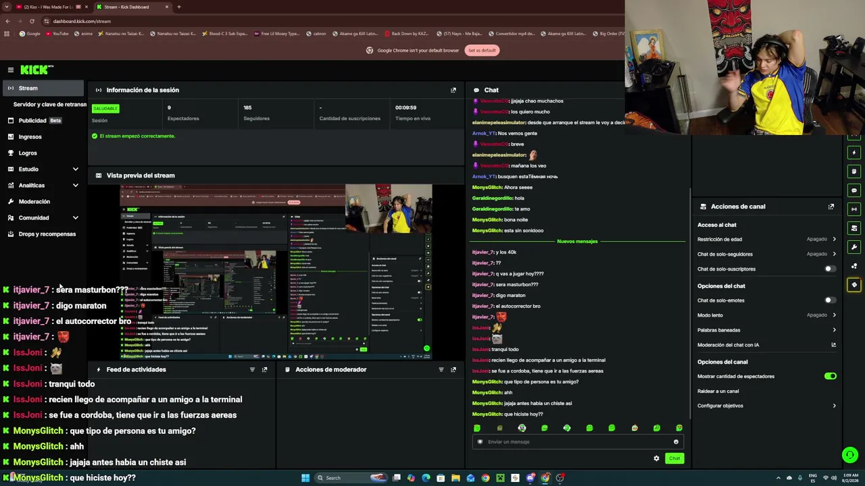865x486 pixels.
Task: Open Publicidad Beta in the sidebar
Action: pos(43,120)
